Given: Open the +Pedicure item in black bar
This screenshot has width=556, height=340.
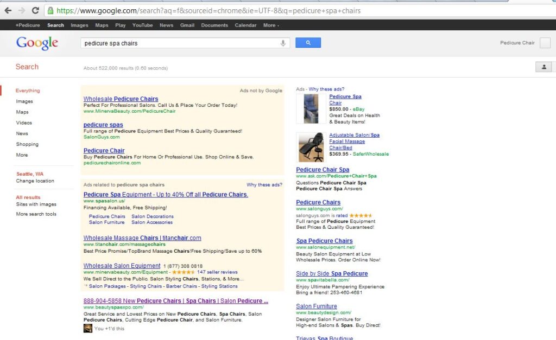Looking at the screenshot, I should click(x=28, y=25).
